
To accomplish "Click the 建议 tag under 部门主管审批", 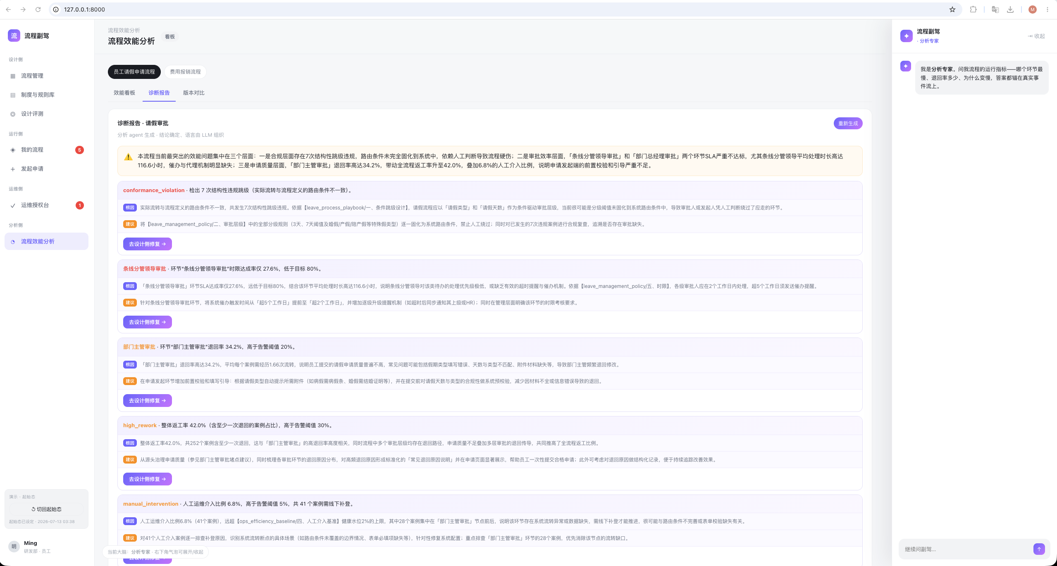I will click(130, 381).
